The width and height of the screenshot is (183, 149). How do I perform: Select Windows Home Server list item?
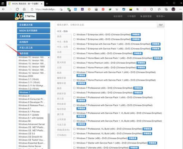point(30,146)
